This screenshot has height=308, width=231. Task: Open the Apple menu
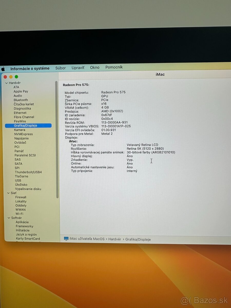coord(3,68)
